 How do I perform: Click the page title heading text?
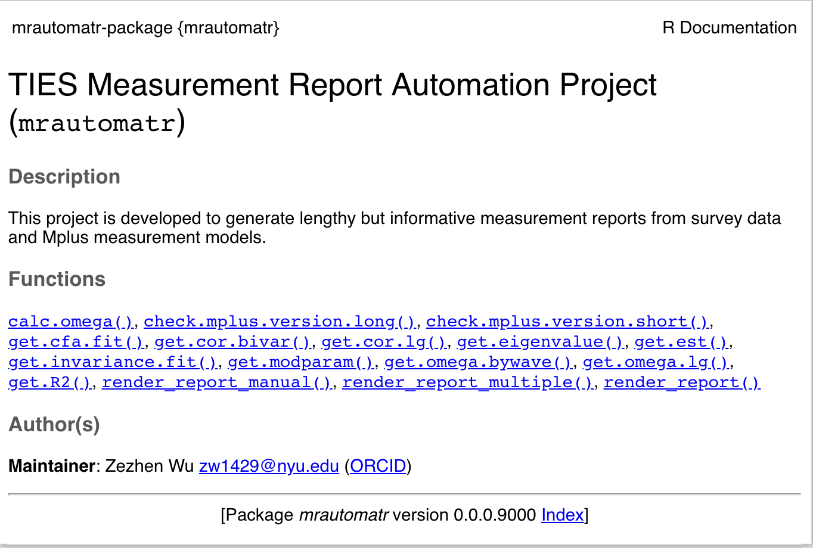333,86
